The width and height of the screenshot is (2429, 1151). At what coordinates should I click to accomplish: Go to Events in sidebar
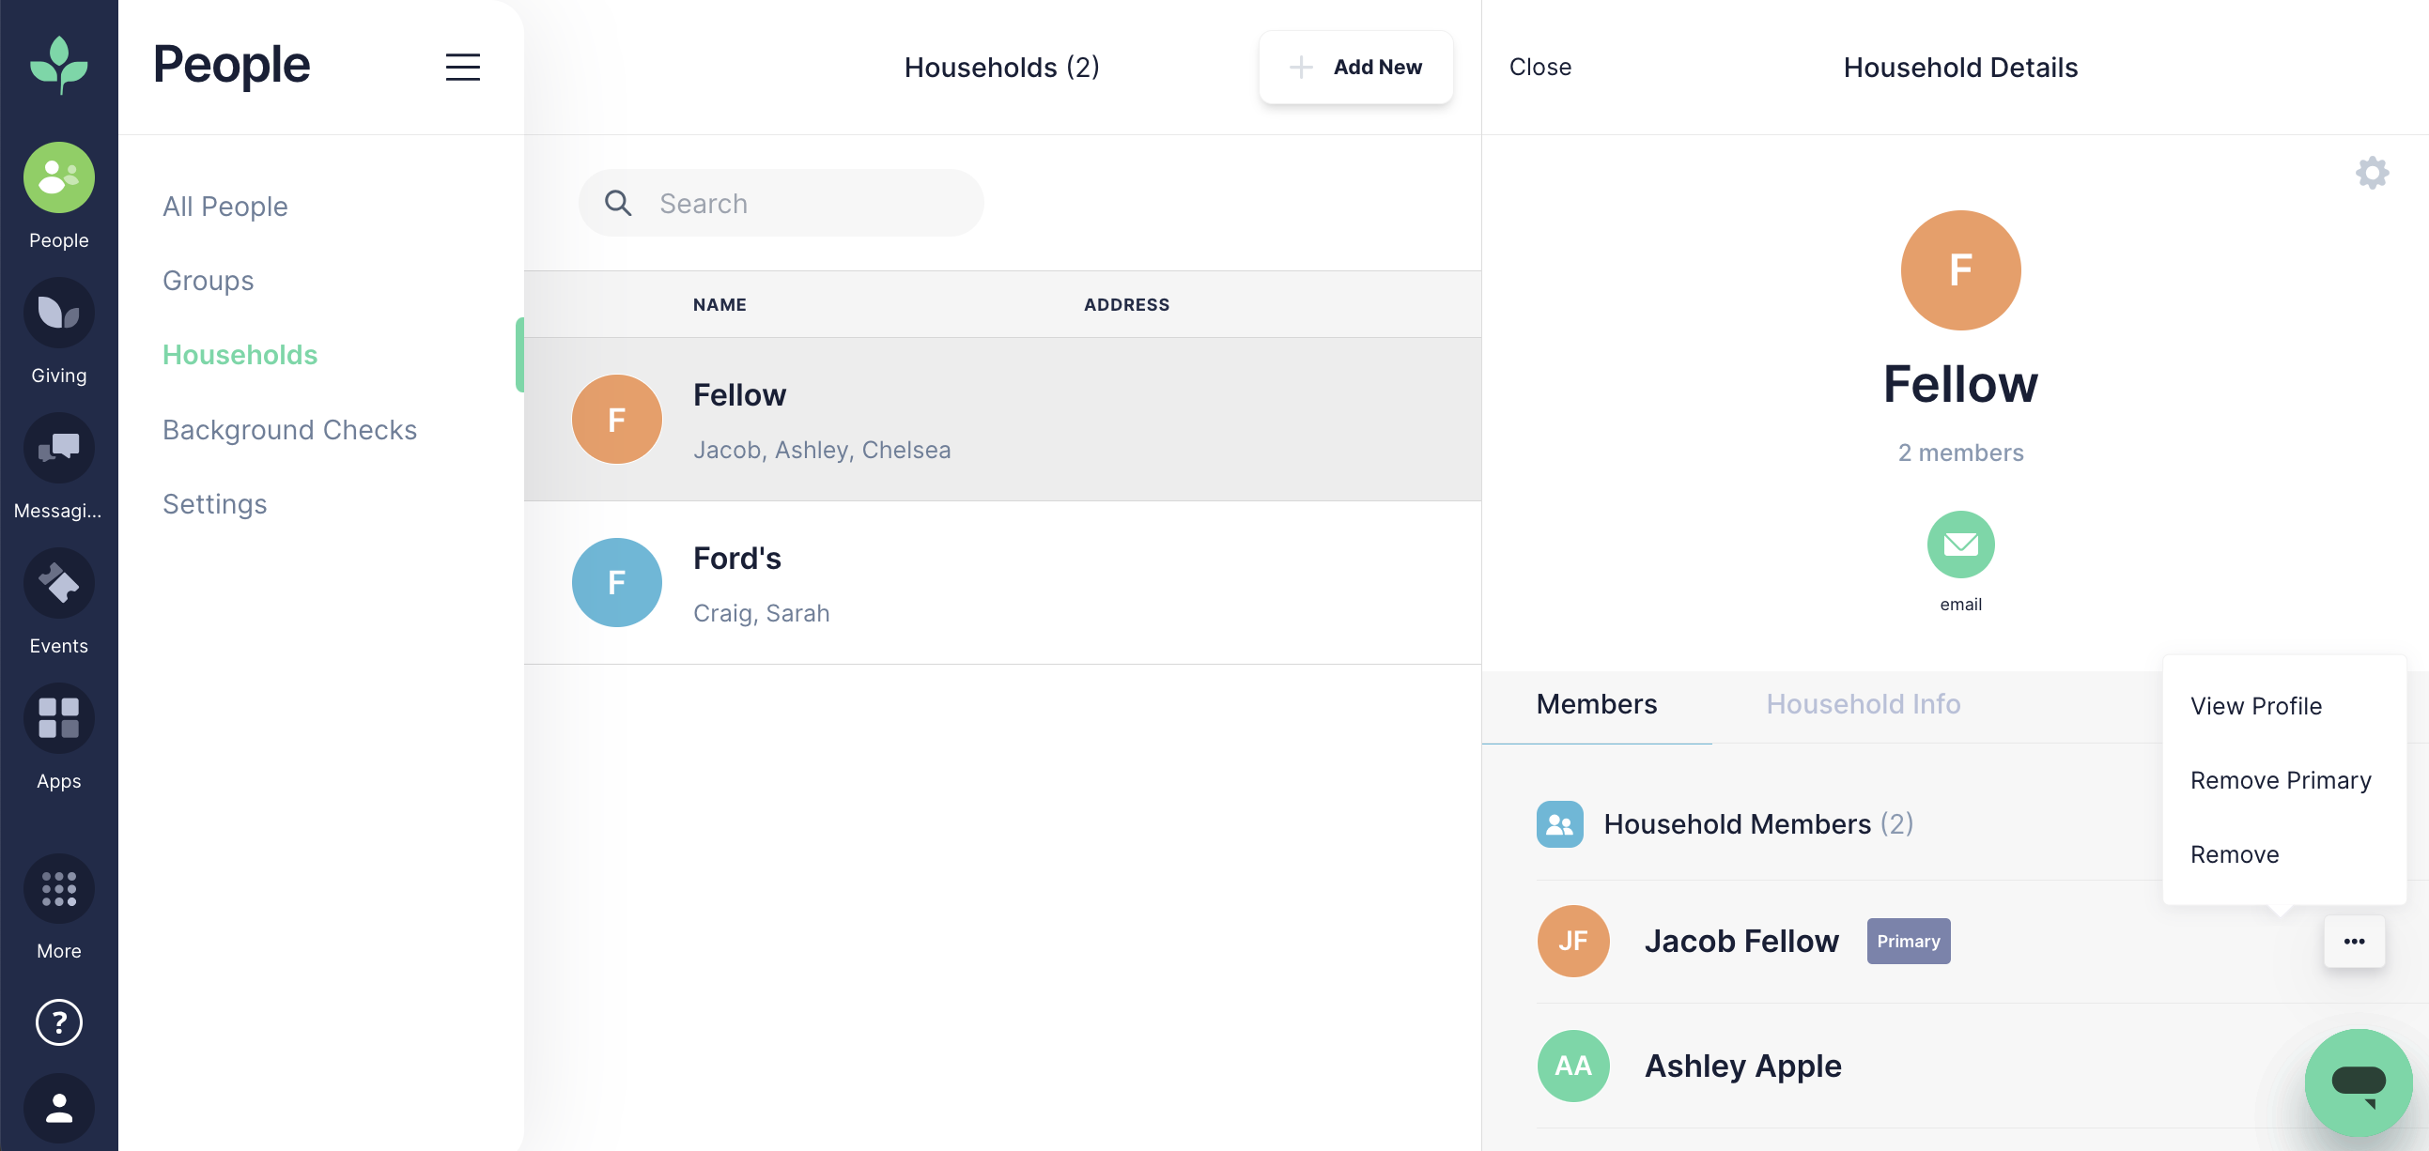[58, 585]
